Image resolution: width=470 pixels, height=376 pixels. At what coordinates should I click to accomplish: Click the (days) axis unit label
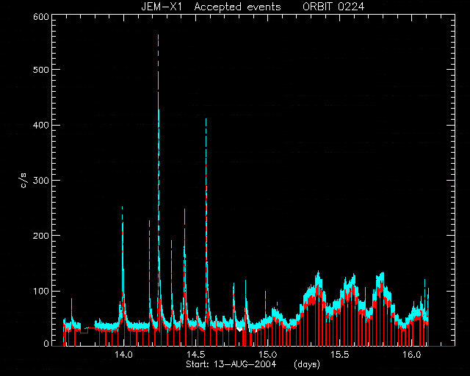pyautogui.click(x=307, y=364)
